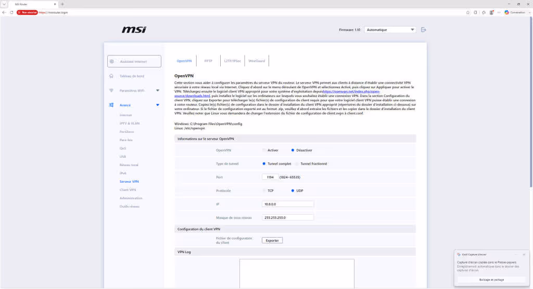This screenshot has width=533, height=289.
Task: Open the openvpn.net downloads link
Action: point(277,93)
